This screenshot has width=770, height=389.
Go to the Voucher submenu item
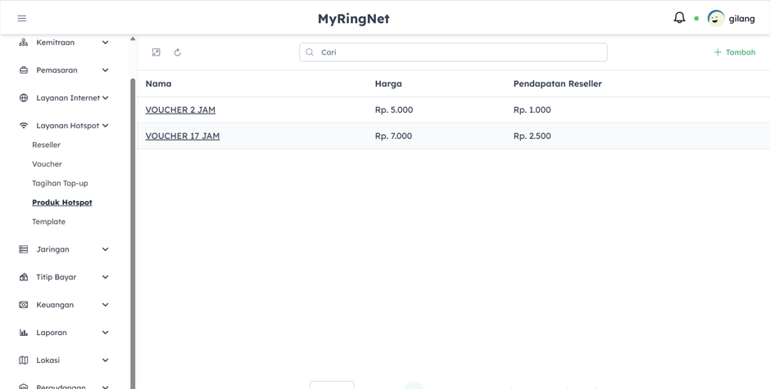[47, 164]
